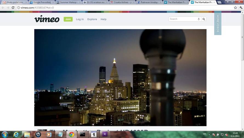
Task: Click the Action Center flag tray icon
Action: 214,135
